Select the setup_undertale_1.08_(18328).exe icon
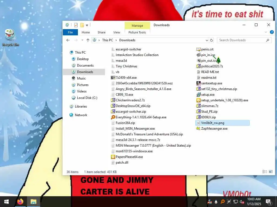The height and width of the screenshot is (207, 277). point(199,100)
